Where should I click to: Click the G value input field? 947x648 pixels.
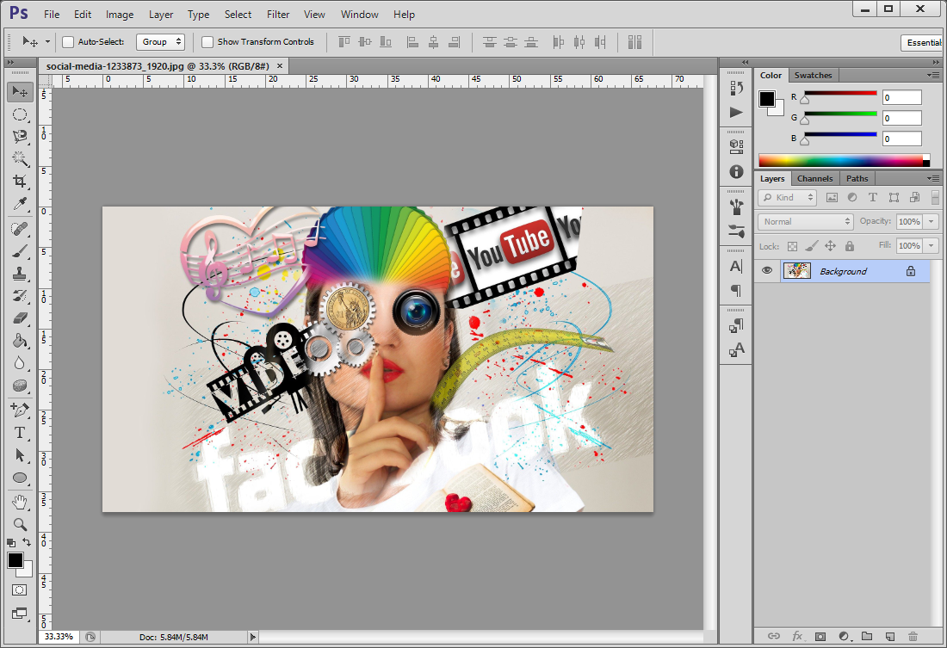(901, 118)
